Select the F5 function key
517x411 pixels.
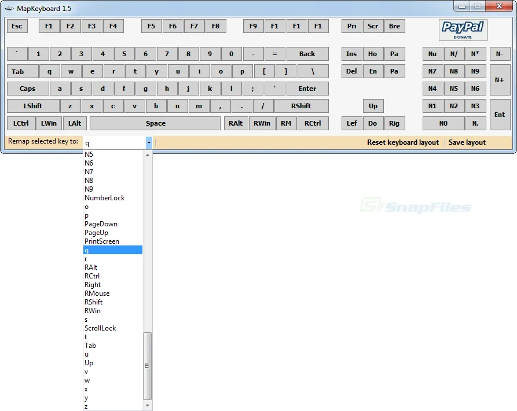(x=151, y=26)
